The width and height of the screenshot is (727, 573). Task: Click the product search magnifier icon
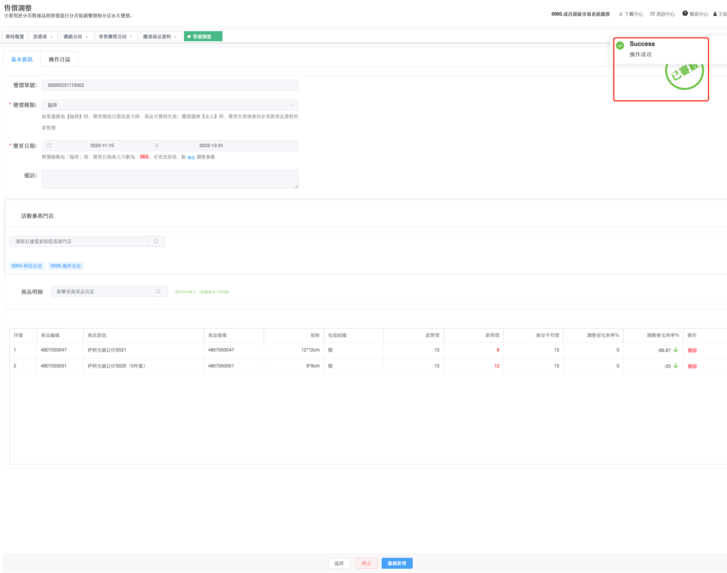coord(158,292)
